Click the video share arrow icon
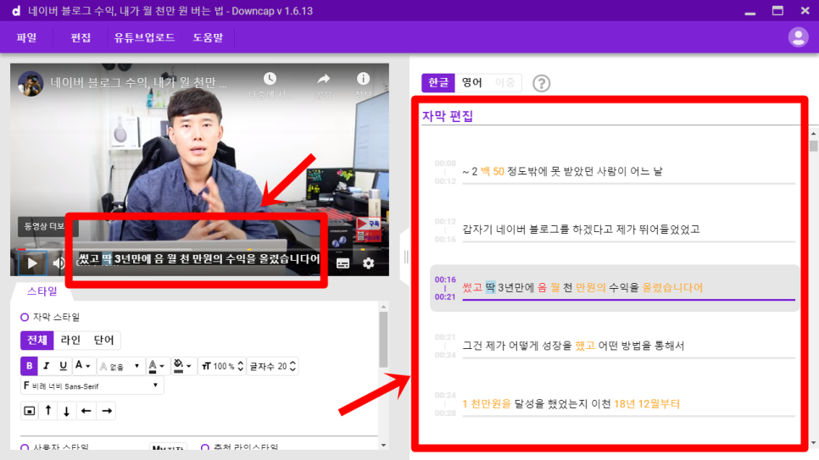 [324, 79]
